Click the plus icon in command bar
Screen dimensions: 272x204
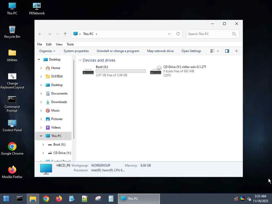click(x=236, y=51)
